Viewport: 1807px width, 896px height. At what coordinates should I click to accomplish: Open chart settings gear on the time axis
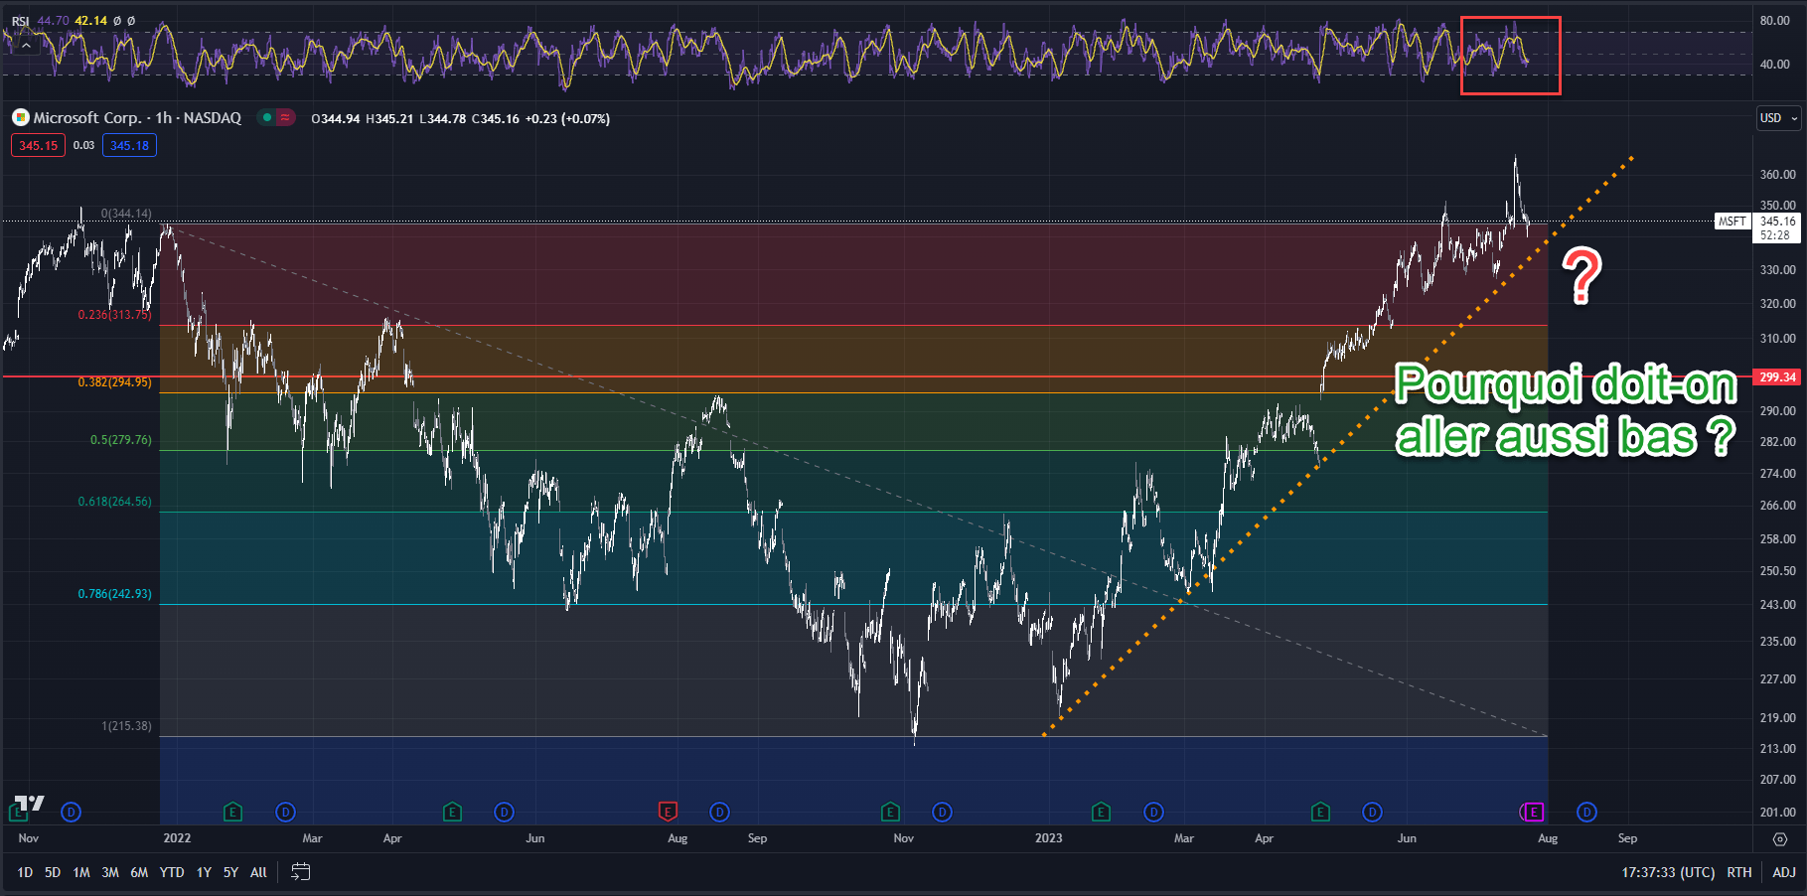pos(1780,839)
